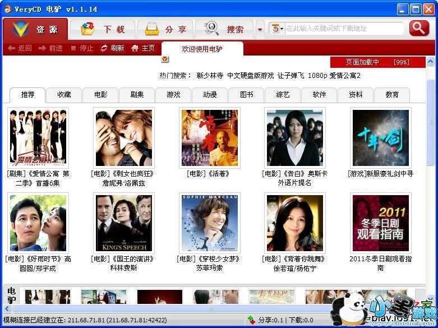The height and width of the screenshot is (328, 438).
Task: Open the search type selector in address box
Action: 277,29
